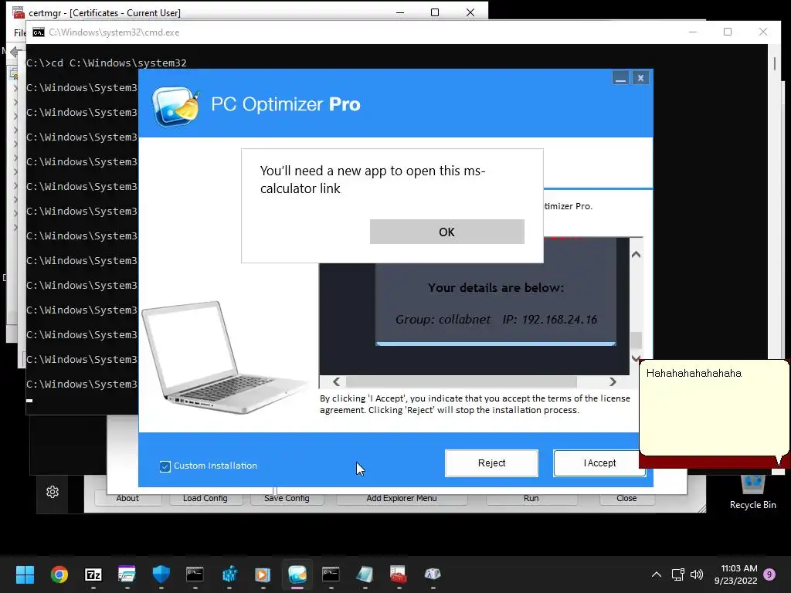This screenshot has width=791, height=593.
Task: Click the cmd taskbar icon beside the shield
Action: [195, 574]
